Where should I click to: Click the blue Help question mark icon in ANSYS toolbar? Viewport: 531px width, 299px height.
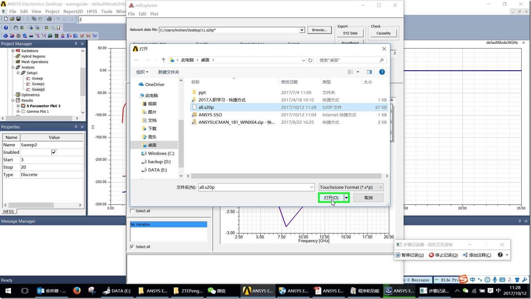(x=6, y=28)
